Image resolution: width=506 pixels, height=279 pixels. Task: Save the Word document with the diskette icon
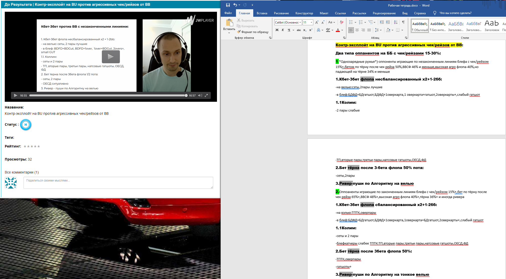point(228,5)
